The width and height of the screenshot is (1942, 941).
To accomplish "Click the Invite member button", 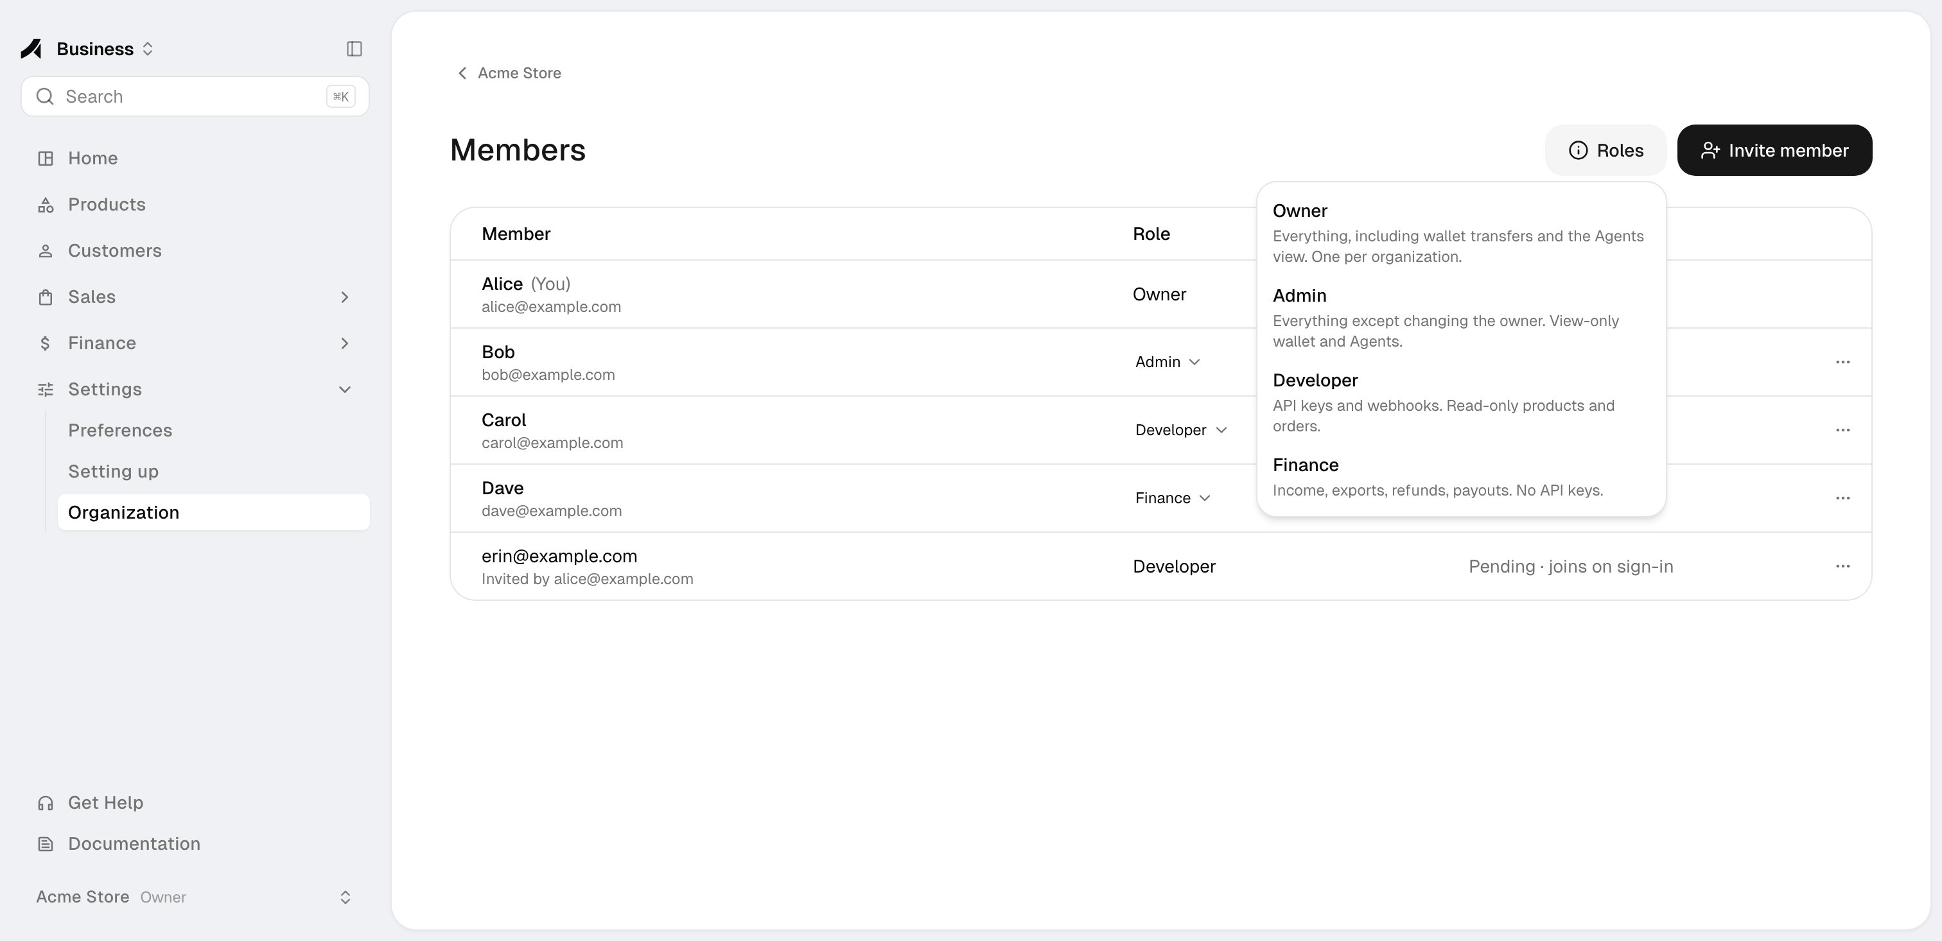I will 1774,150.
